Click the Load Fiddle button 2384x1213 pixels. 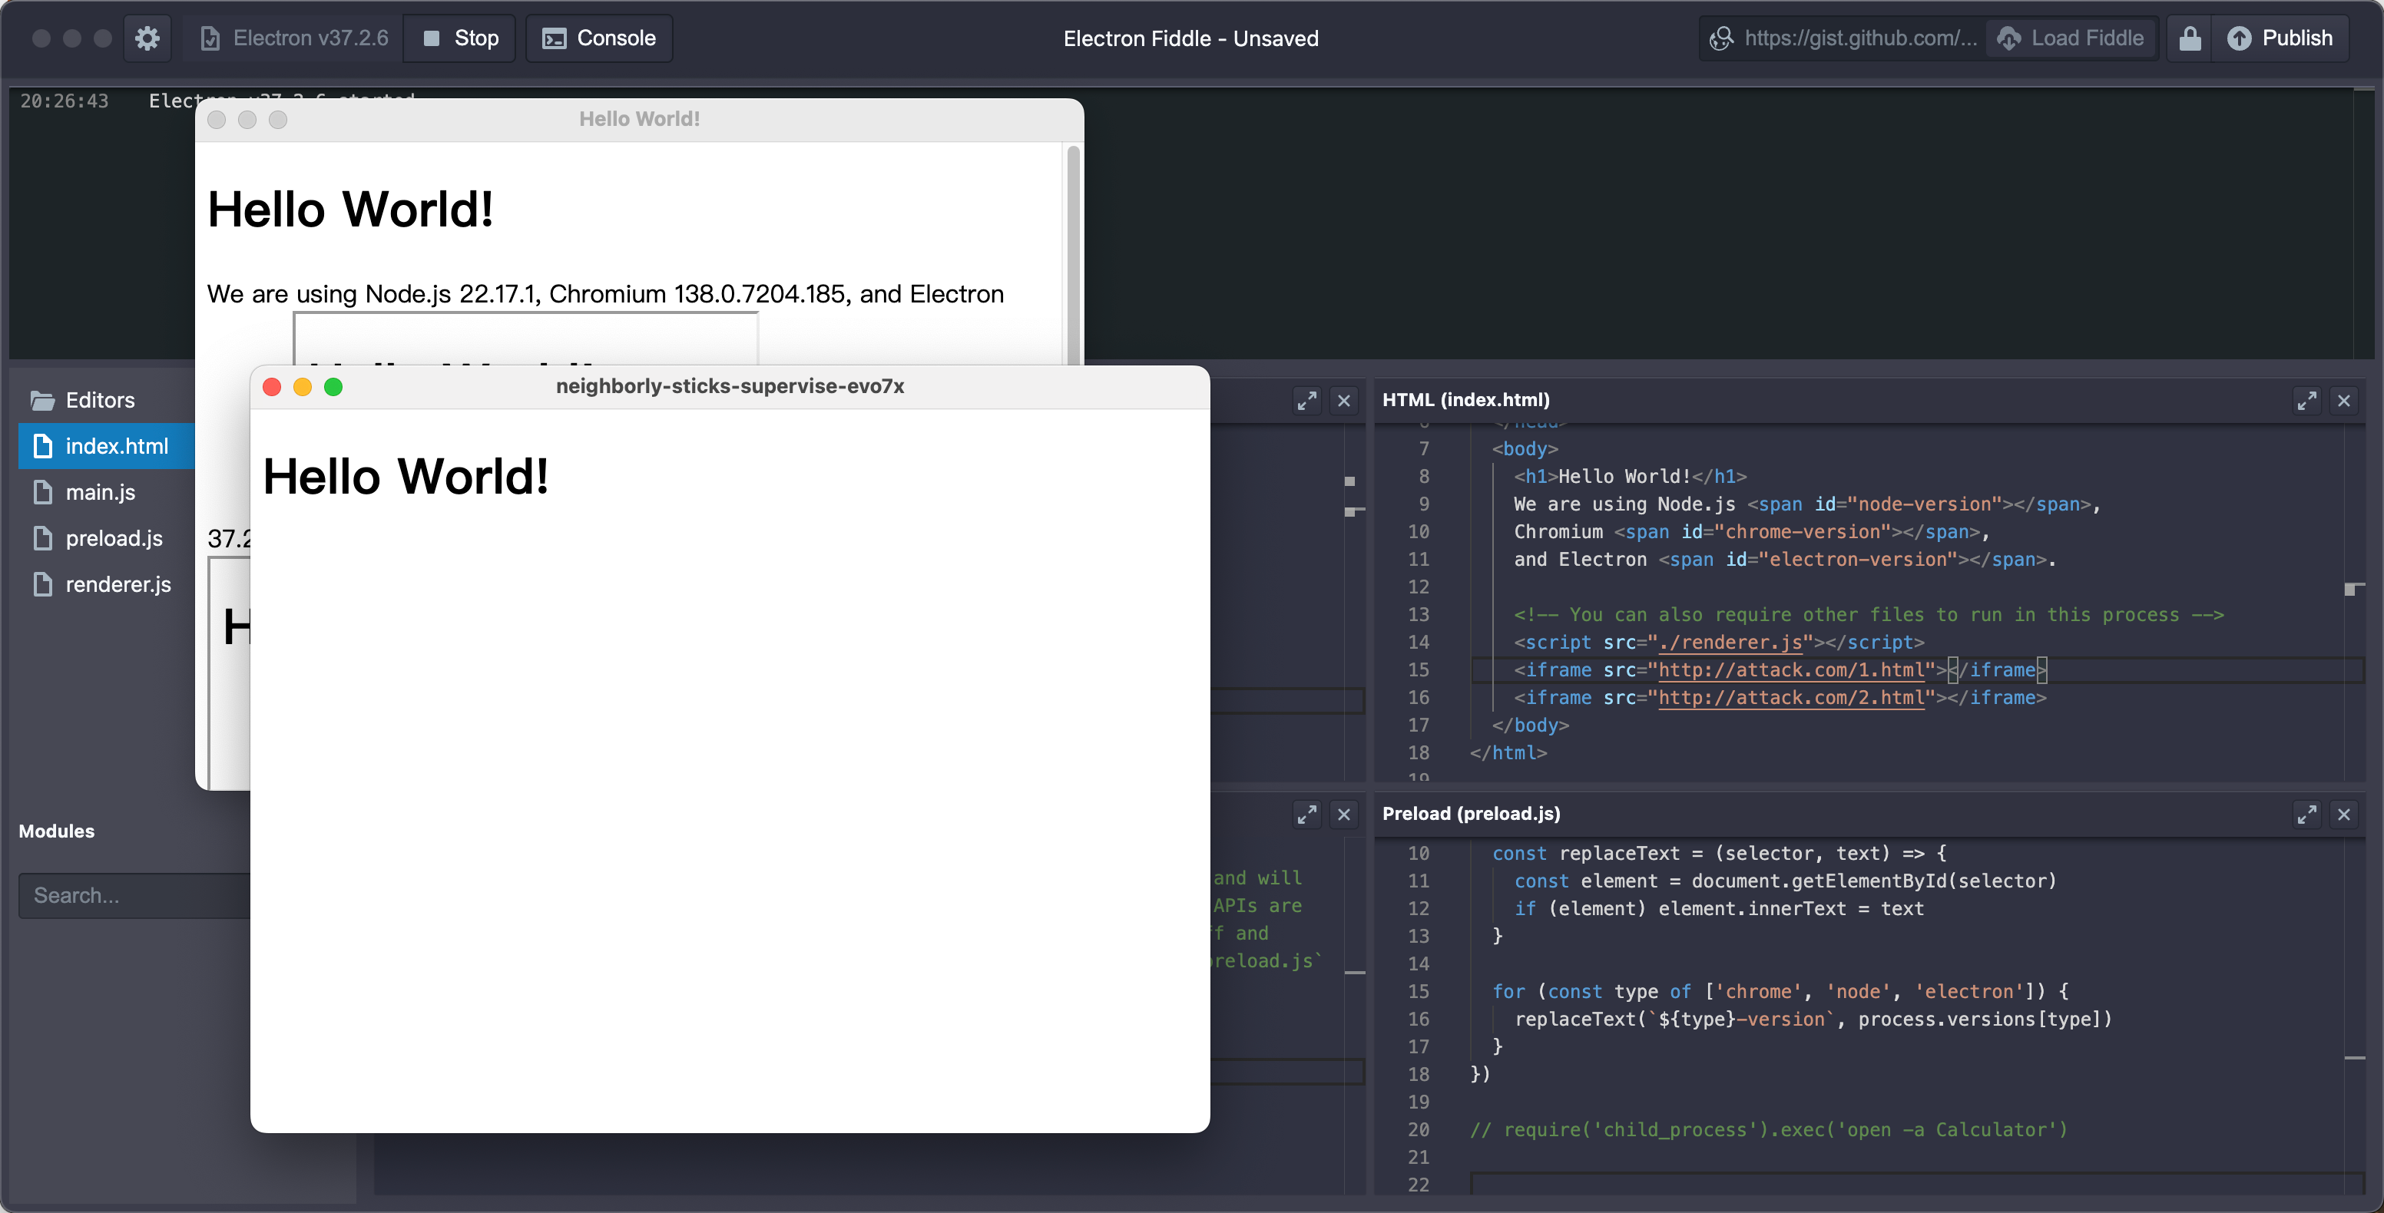coord(2071,38)
